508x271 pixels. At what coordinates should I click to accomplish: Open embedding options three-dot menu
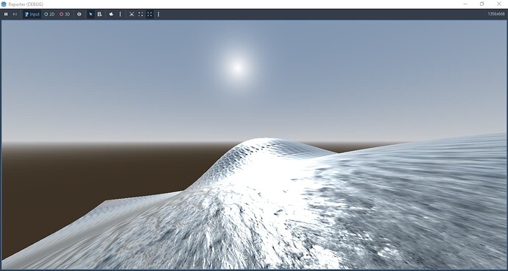(x=158, y=14)
